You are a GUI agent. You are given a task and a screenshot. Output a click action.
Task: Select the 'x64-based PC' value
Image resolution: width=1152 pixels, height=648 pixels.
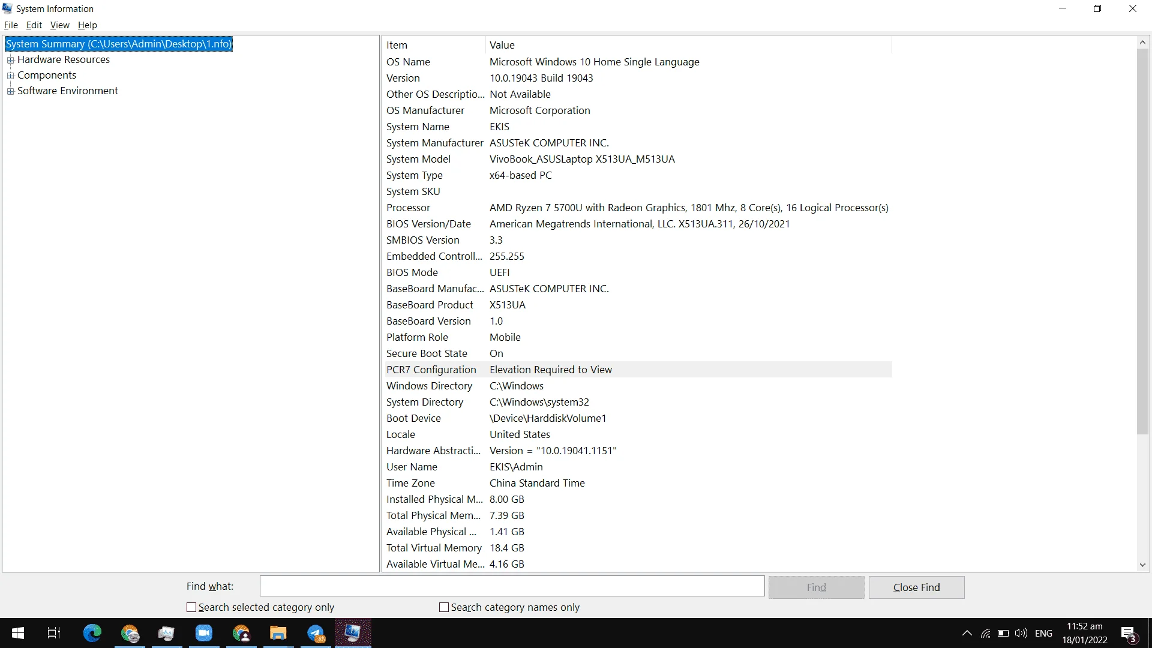point(520,175)
